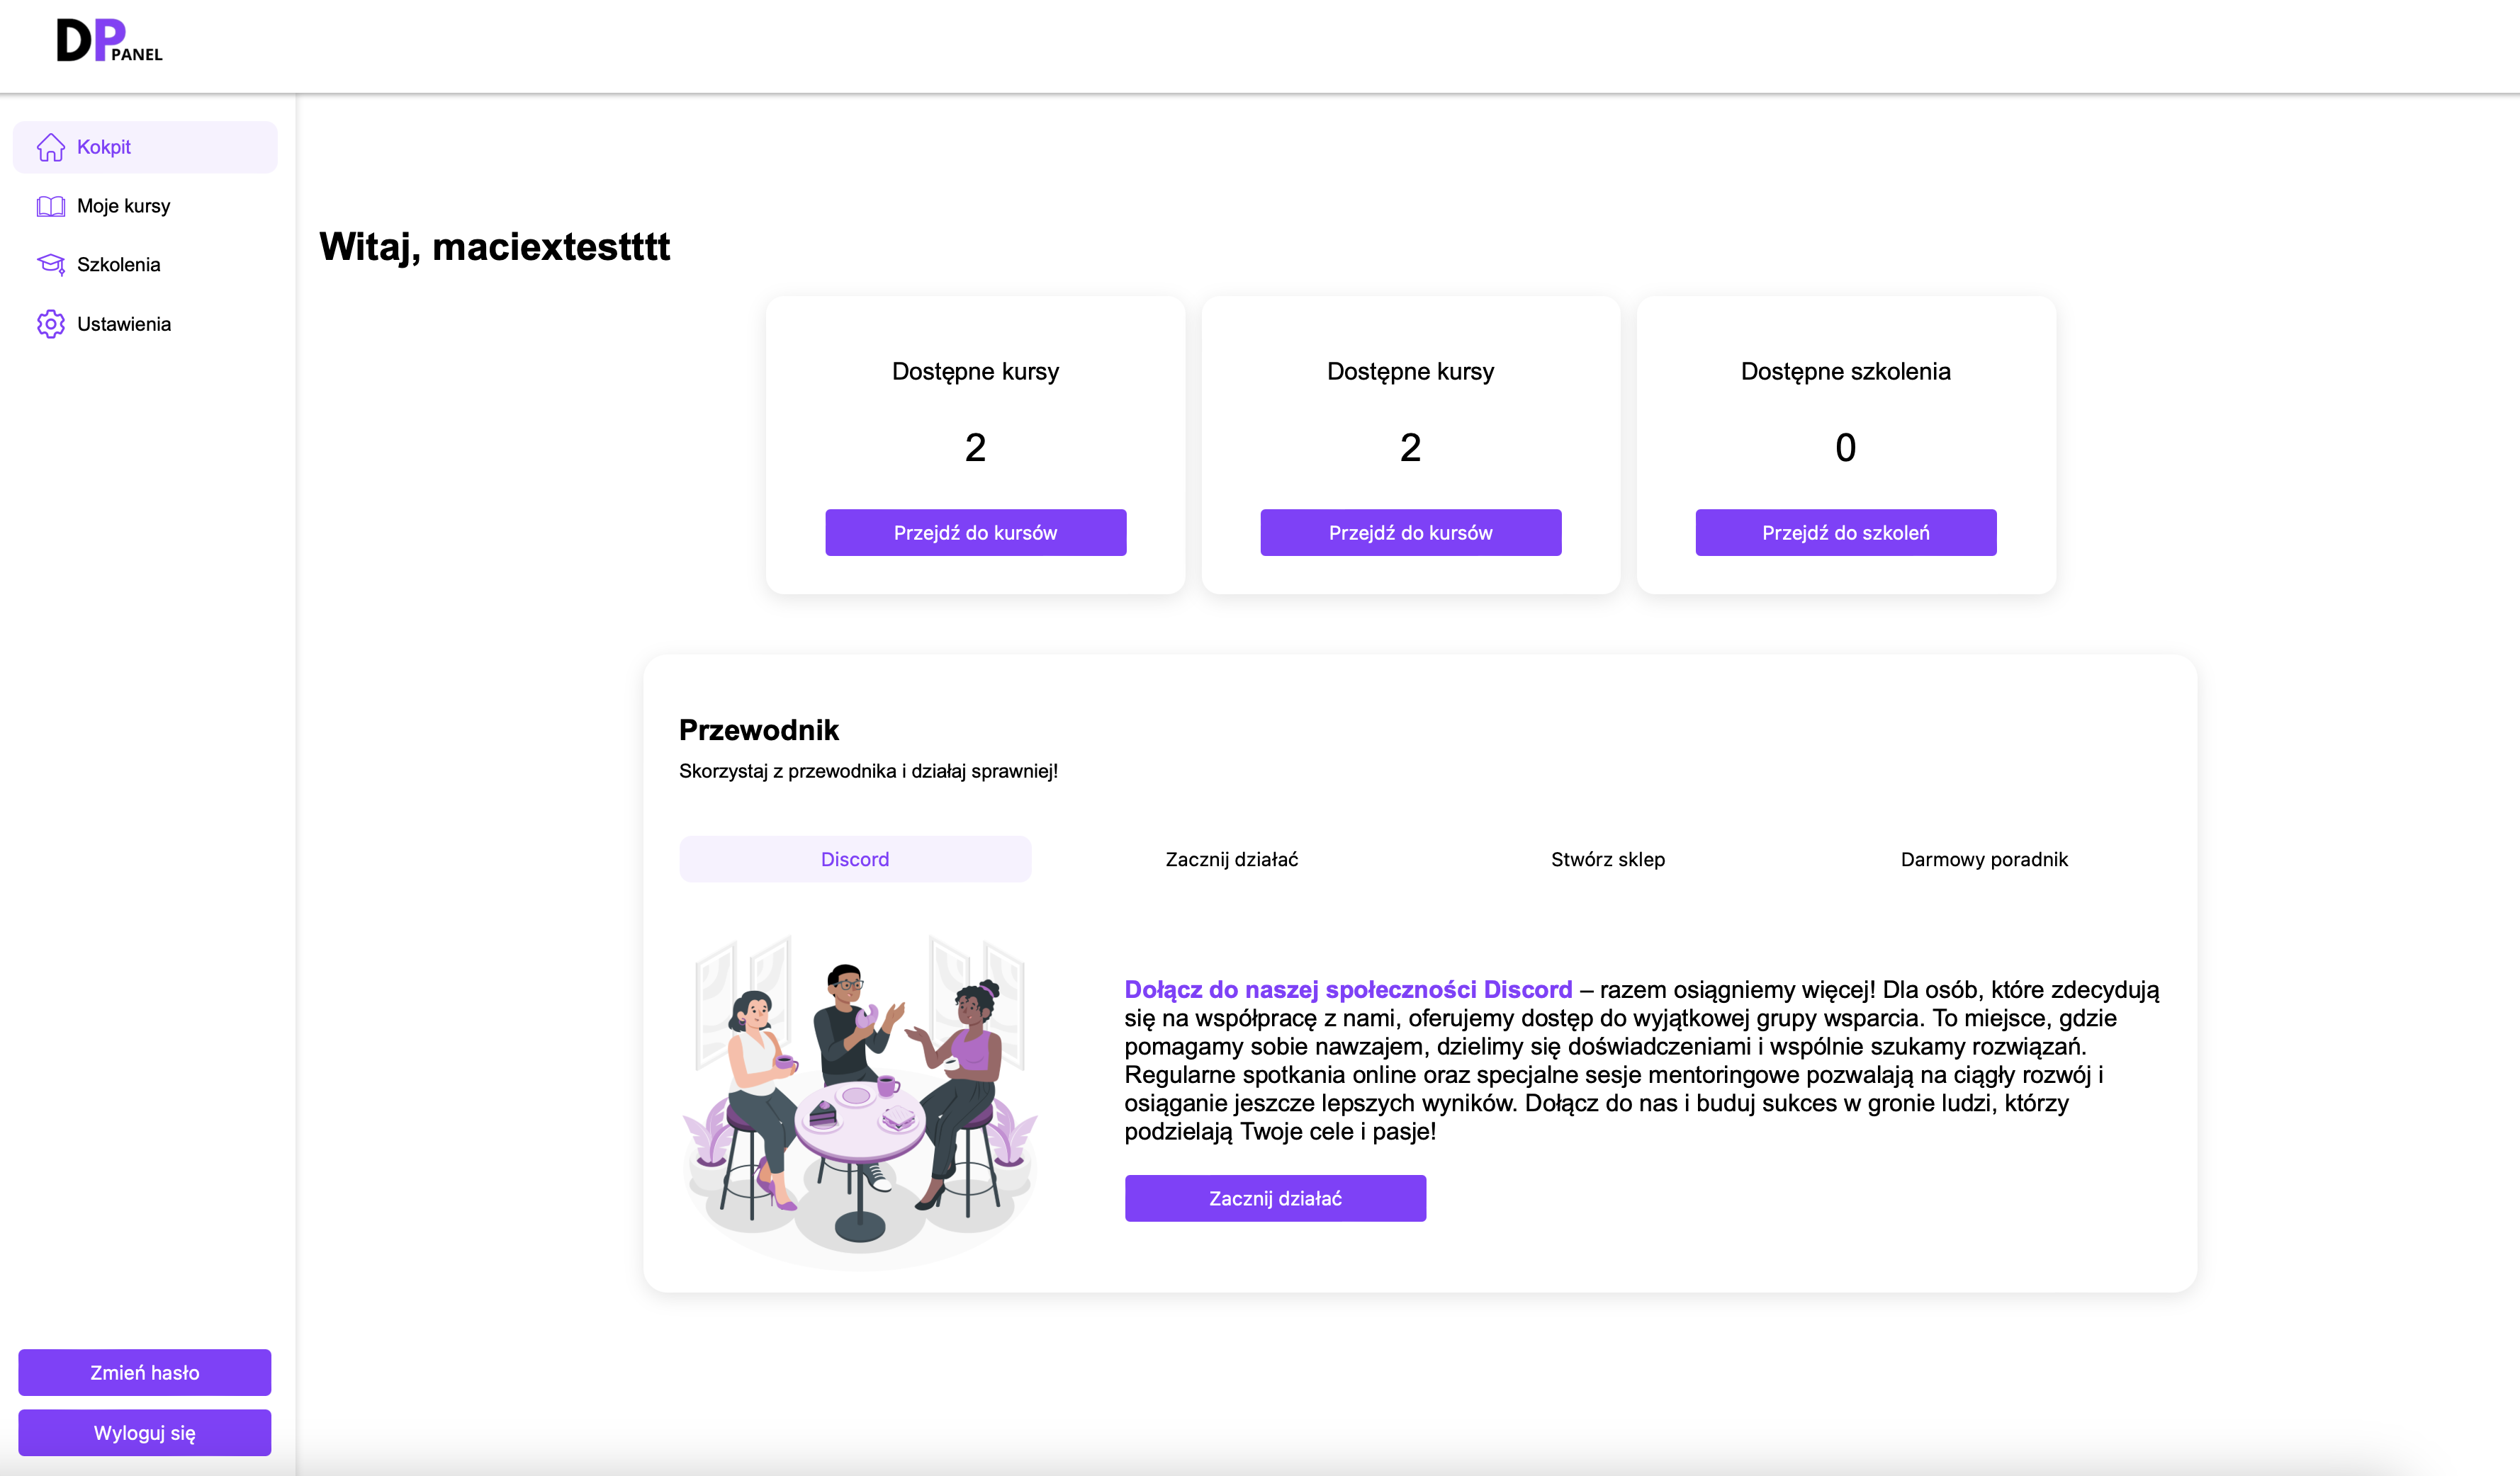
Task: Switch to the Darmowy poradnik tab
Action: (1984, 859)
